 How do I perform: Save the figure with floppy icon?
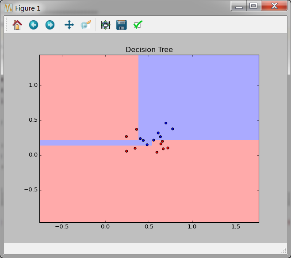point(122,25)
